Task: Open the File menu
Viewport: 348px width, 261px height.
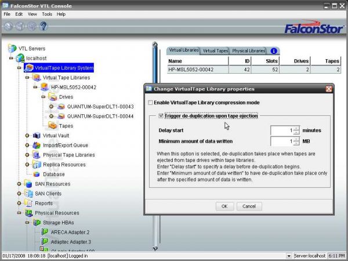Action: 7,14
